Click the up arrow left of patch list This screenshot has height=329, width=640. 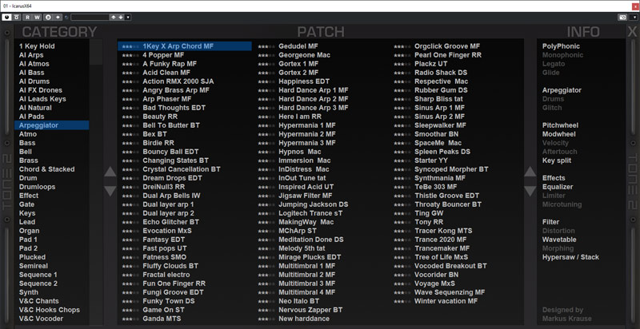click(x=110, y=172)
